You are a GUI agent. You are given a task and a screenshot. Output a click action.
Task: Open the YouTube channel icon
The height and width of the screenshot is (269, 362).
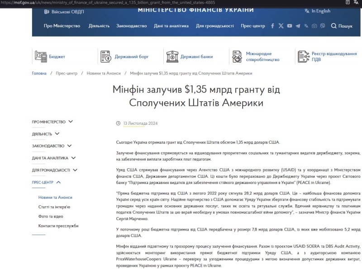point(290,26)
